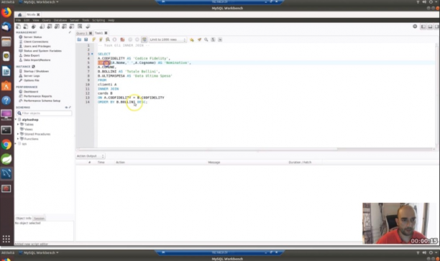Open the Database menu
This screenshot has width=440, height=261.
[60, 20]
